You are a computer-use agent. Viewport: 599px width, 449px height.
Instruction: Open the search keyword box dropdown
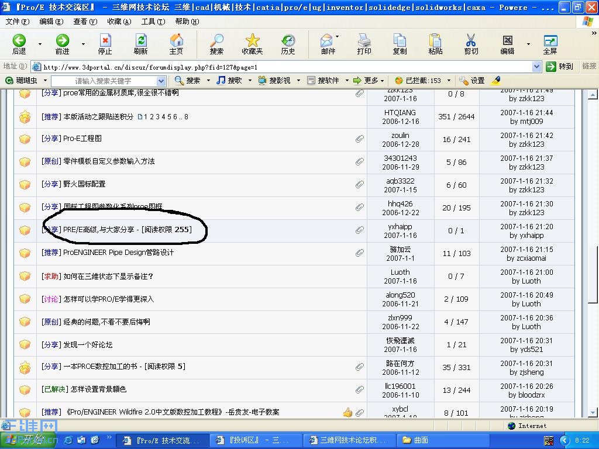coord(161,81)
